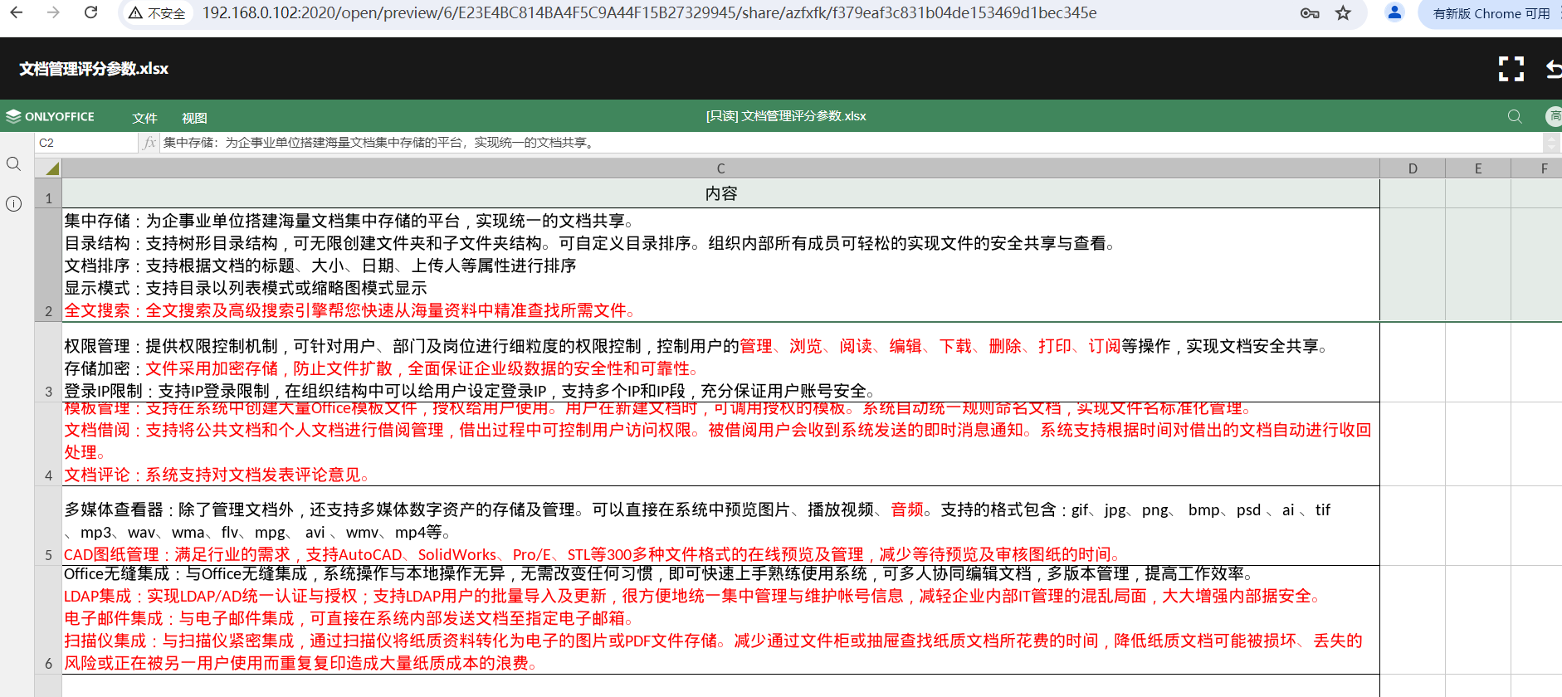Click the search icon in the green toolbar
The image size is (1562, 697).
tap(1515, 117)
